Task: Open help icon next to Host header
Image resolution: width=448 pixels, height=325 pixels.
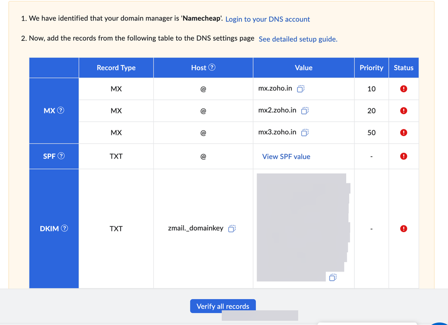Action: click(212, 67)
